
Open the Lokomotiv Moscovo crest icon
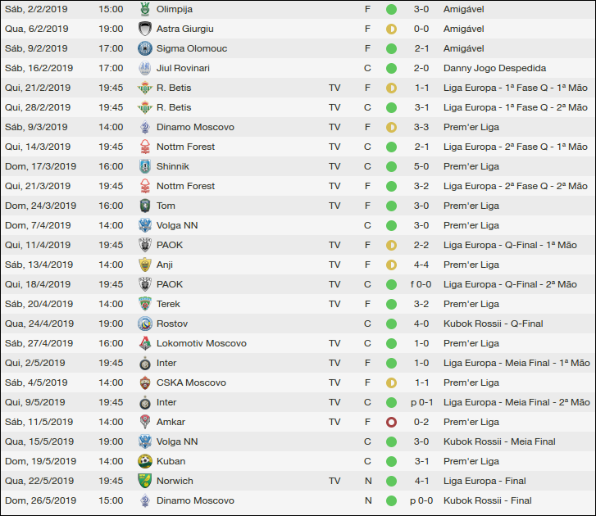[145, 343]
